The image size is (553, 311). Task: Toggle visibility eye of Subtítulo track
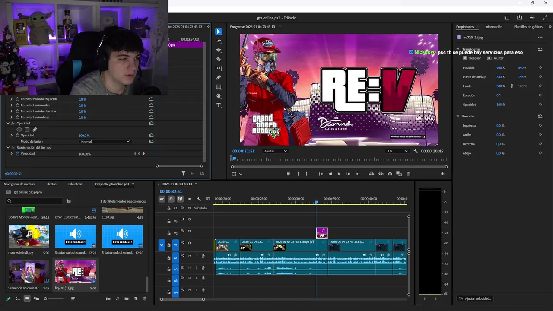coord(189,208)
